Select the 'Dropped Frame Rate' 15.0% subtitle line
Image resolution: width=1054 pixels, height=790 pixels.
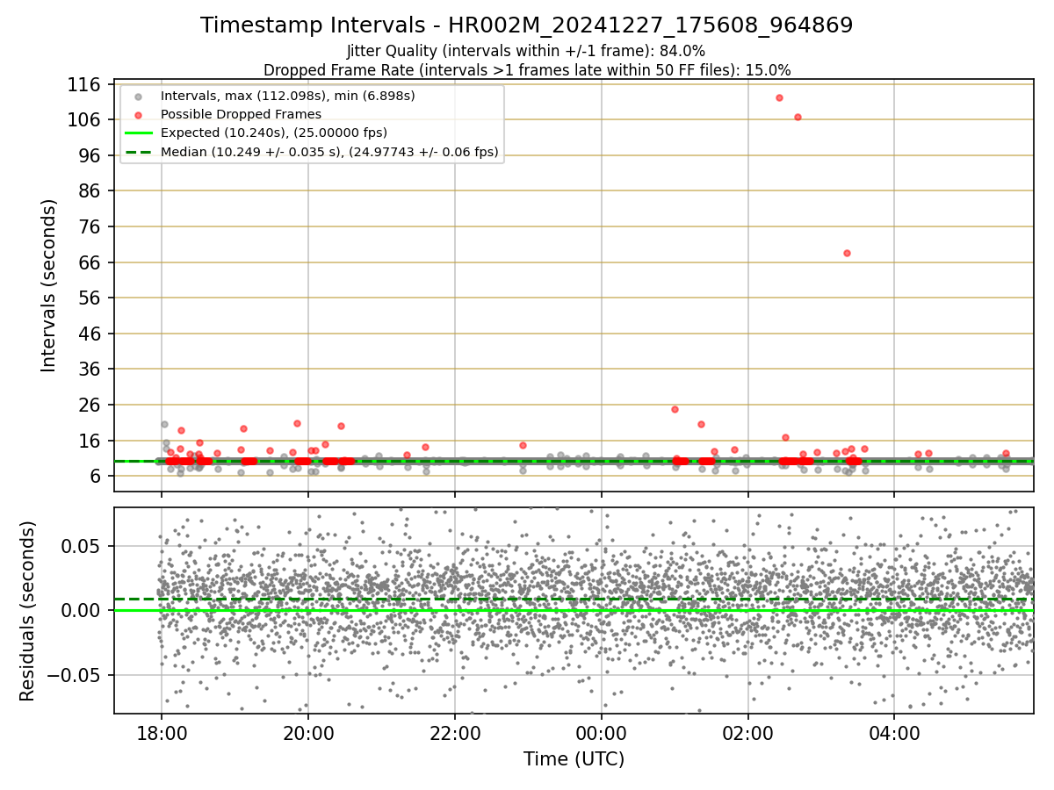tap(527, 69)
